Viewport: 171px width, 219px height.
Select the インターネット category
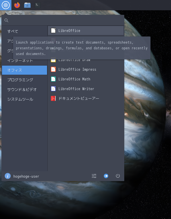(x=25, y=60)
